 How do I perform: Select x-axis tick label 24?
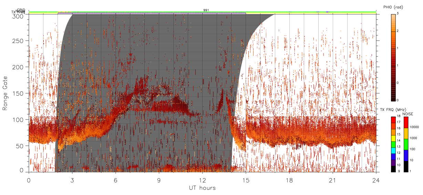coord(376,180)
